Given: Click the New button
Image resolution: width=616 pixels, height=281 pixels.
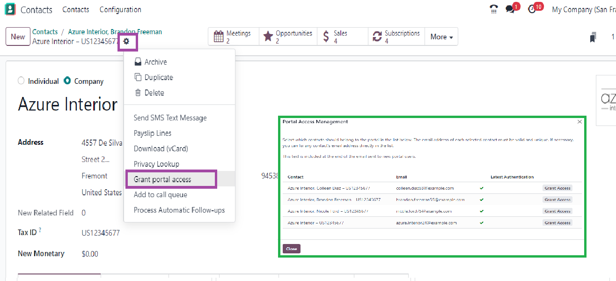Looking at the screenshot, I should coord(18,37).
